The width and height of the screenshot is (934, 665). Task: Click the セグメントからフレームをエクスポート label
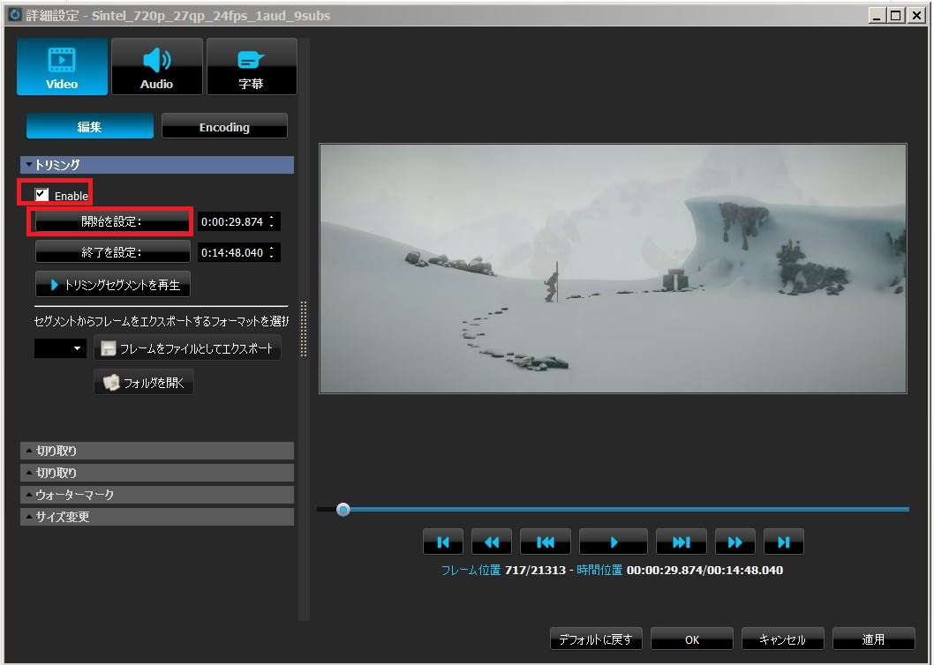click(161, 322)
